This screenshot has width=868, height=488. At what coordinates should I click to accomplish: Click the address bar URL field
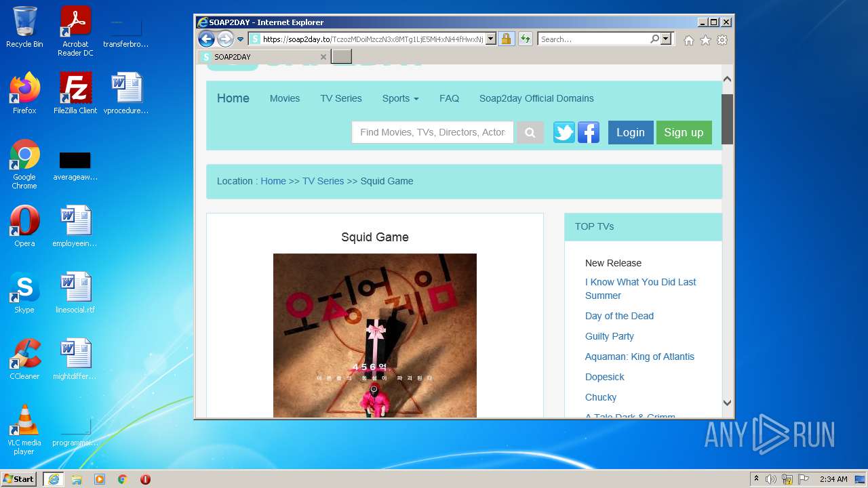pyautogui.click(x=372, y=39)
